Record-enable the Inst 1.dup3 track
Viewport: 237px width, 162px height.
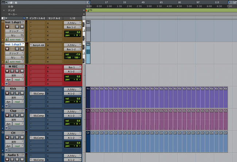coord(7,49)
